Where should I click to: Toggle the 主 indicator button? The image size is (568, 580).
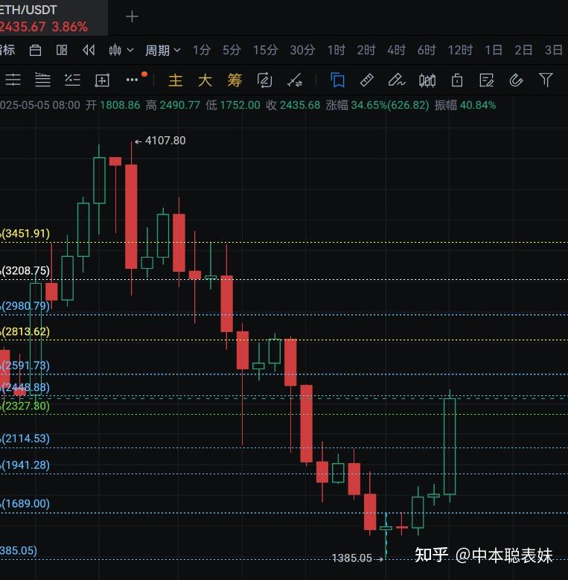tap(175, 80)
